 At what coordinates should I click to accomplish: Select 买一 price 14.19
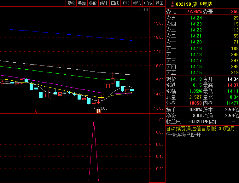click(x=196, y=49)
